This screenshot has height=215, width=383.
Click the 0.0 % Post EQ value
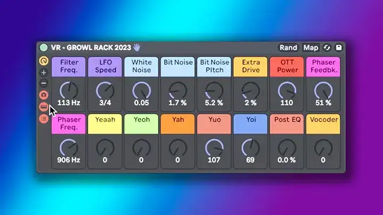287,160
